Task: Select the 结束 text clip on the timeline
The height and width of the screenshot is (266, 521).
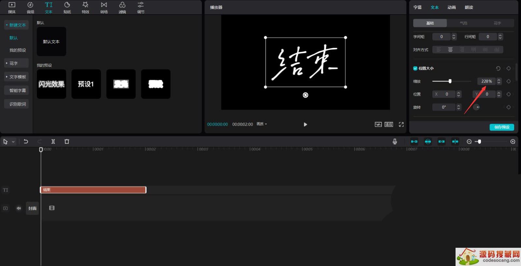Action: [93, 190]
